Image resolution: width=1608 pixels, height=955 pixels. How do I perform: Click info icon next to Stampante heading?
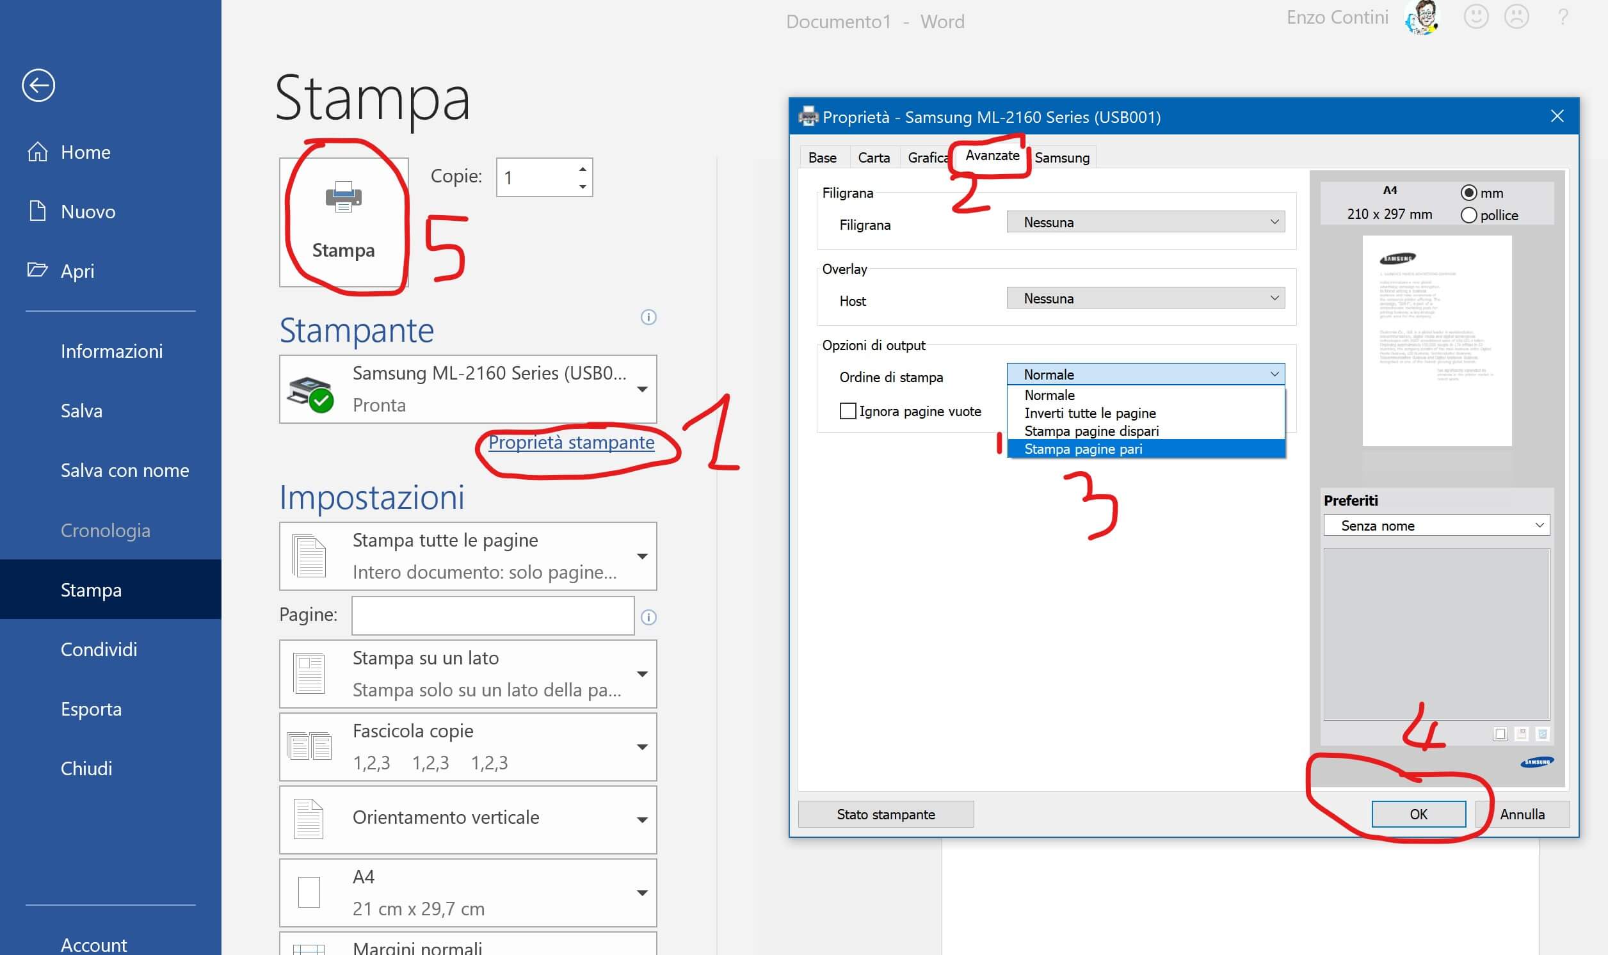coord(648,317)
